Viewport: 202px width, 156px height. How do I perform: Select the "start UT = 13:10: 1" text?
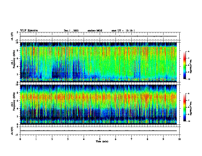click(x=123, y=31)
